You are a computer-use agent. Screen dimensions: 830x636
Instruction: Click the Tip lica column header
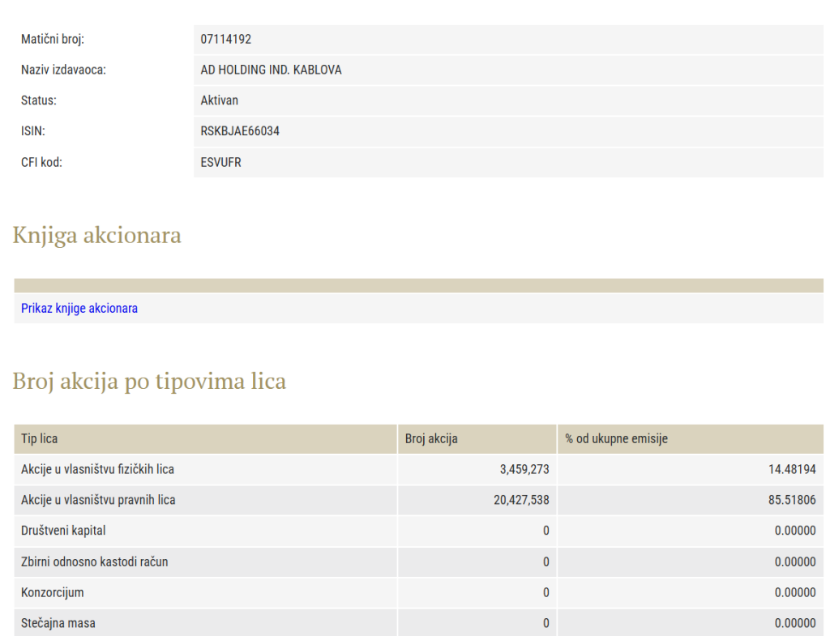click(x=40, y=439)
